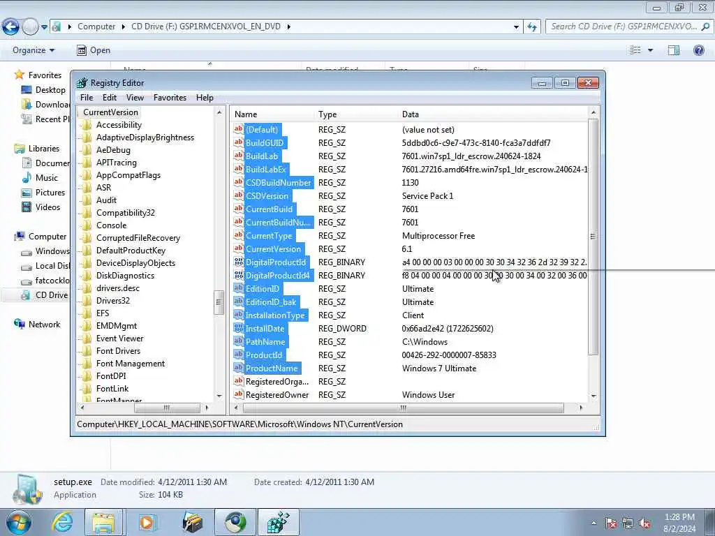Click the (Default) value icon
Viewport: 715px width, 536px height.
239,129
